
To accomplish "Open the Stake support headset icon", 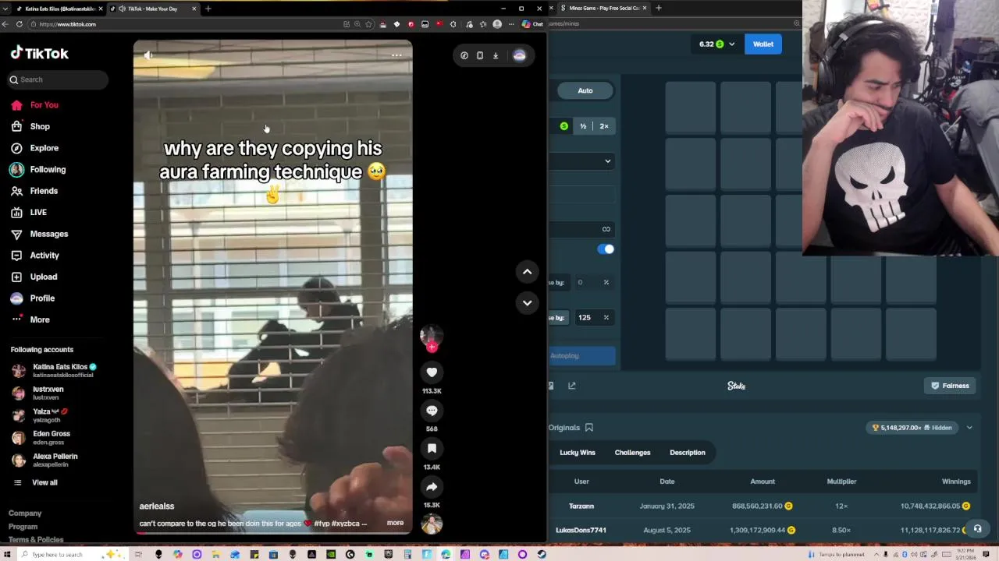I will coord(977,529).
